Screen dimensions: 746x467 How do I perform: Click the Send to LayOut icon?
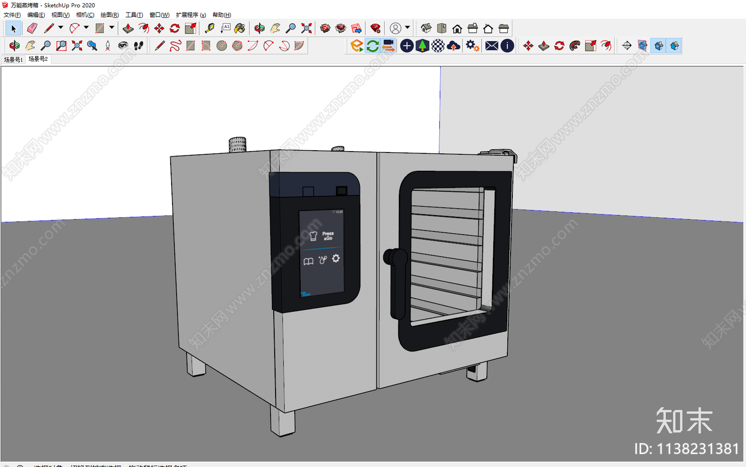click(x=357, y=28)
